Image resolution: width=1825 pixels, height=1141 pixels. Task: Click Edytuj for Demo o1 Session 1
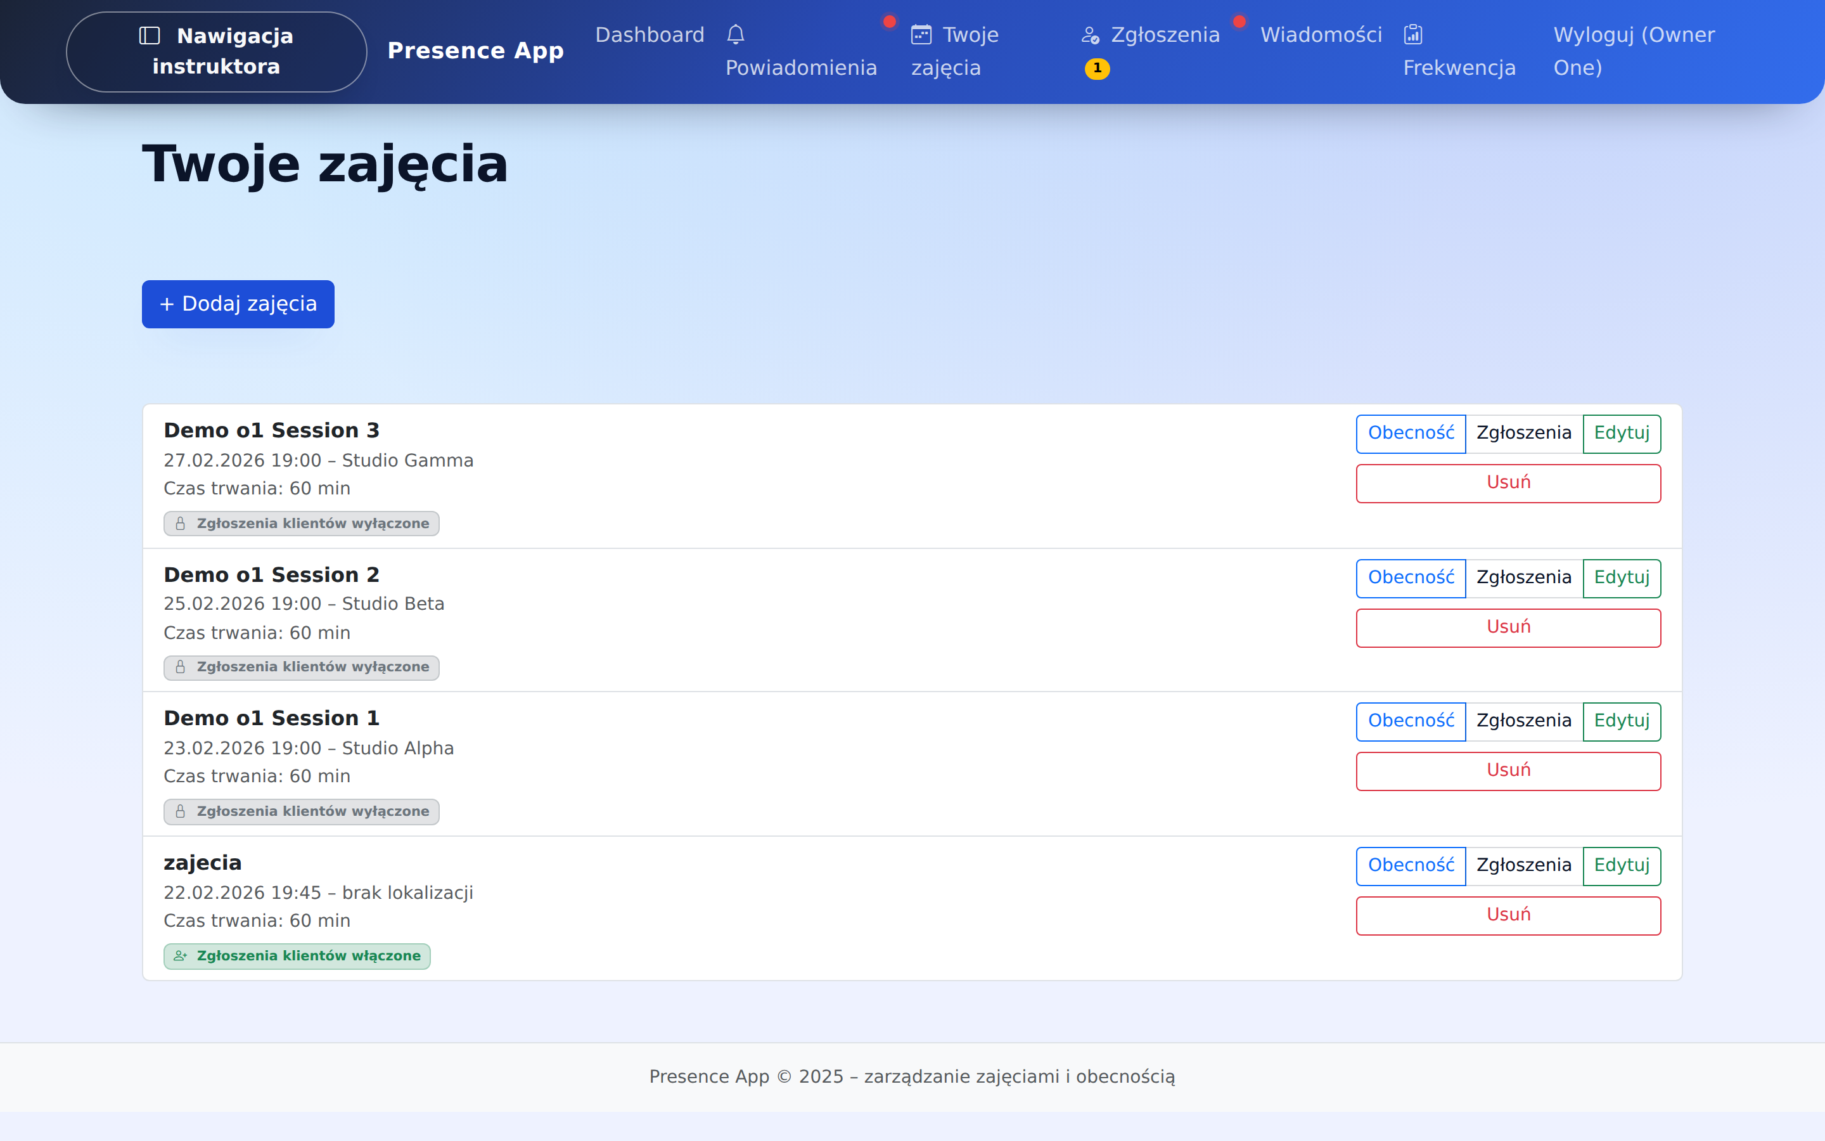(x=1622, y=721)
